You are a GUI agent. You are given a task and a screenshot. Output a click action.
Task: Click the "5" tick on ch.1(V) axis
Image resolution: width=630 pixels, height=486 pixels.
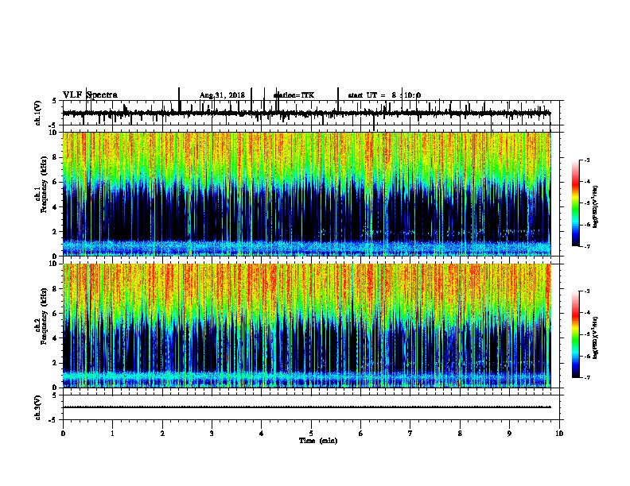click(54, 101)
